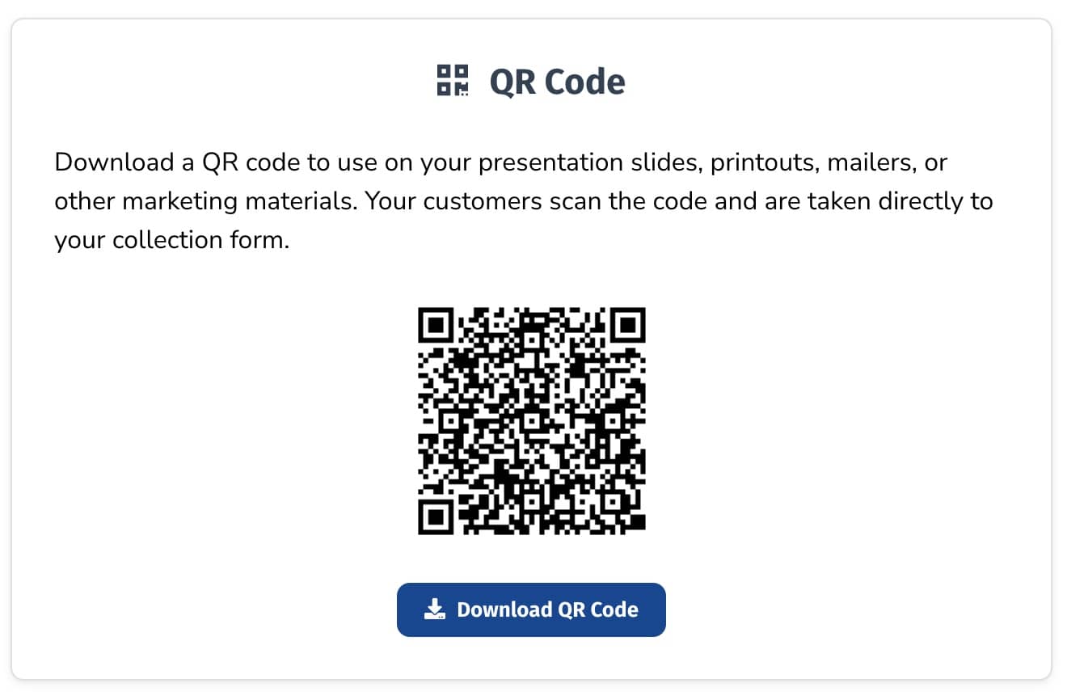Viewport: 1067px width, 700px height.
Task: Click the QR code's top-left finder square
Action: click(436, 325)
